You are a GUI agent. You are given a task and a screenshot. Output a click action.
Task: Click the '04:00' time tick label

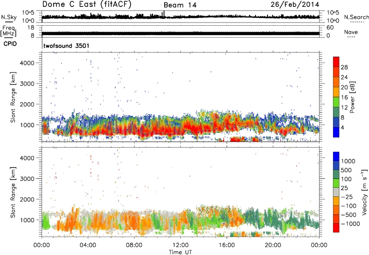click(88, 245)
